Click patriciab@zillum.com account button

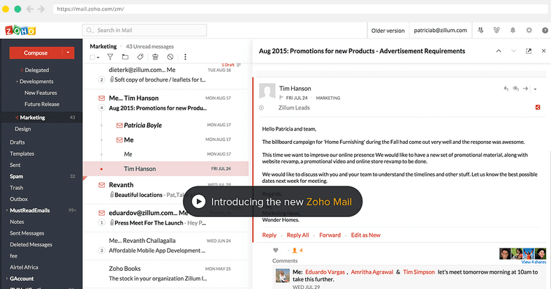[x=440, y=31]
